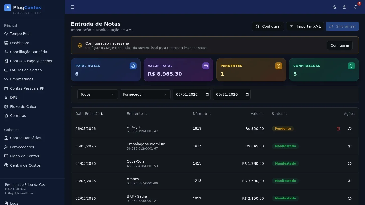View the Embalagens Premium note details
This screenshot has width=365, height=205.
[350, 146]
